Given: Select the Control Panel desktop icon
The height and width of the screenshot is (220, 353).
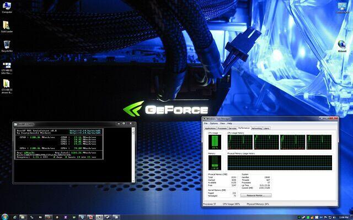Looking at the screenshot, I should coord(342,8).
